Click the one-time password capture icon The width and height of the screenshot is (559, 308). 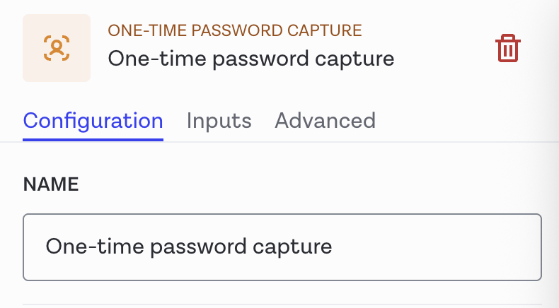click(x=57, y=48)
